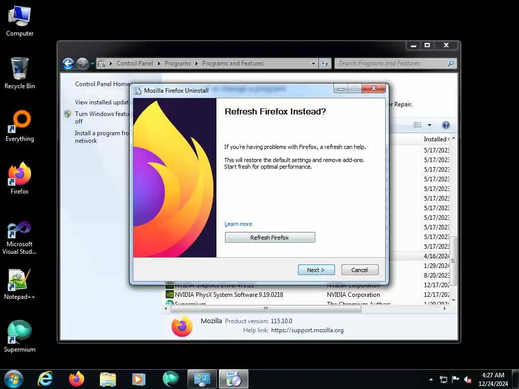519x389 pixels.
Task: Refresh the Programs and Features view
Action: point(325,63)
